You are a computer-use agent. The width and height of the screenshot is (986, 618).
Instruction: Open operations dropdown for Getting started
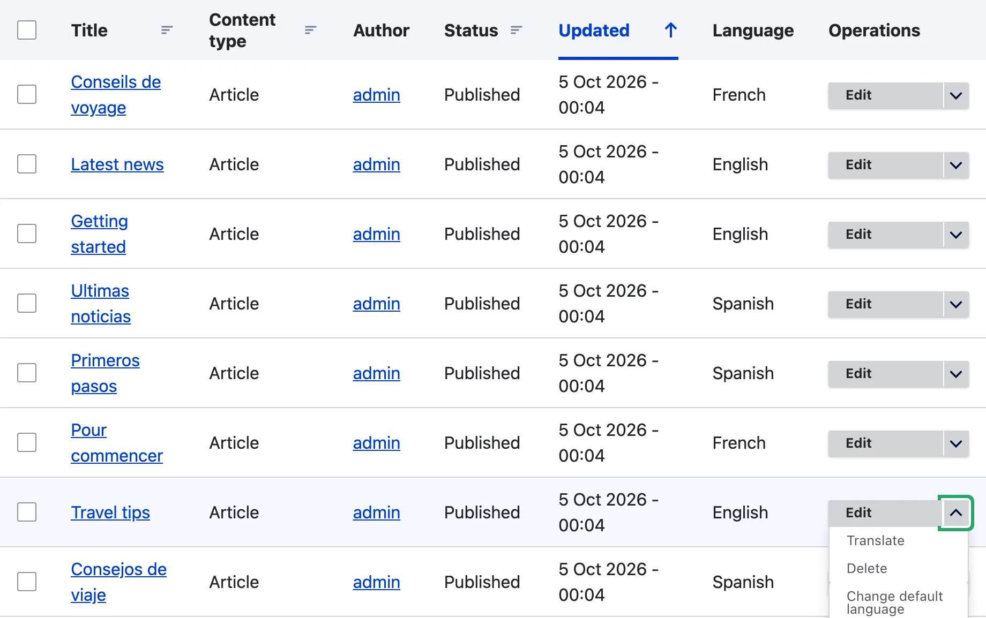pos(956,235)
